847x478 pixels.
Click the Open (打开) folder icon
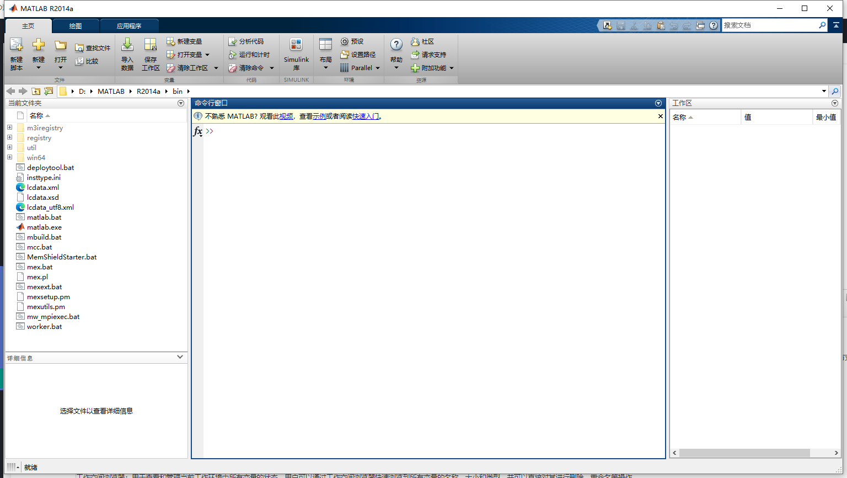61,45
